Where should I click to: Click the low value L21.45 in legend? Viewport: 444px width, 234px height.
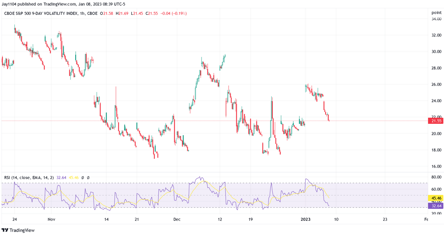coord(137,13)
